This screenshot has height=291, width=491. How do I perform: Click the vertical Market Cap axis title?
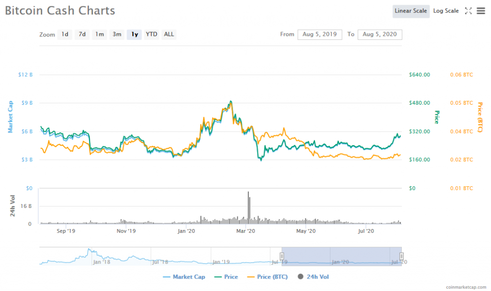tap(11, 117)
